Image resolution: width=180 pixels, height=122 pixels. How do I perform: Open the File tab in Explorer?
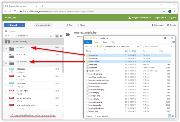point(88,42)
